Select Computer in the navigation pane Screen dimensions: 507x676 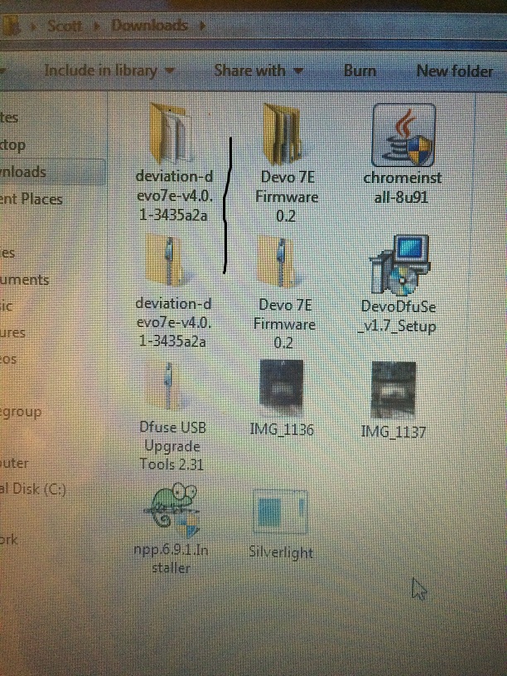(x=14, y=462)
